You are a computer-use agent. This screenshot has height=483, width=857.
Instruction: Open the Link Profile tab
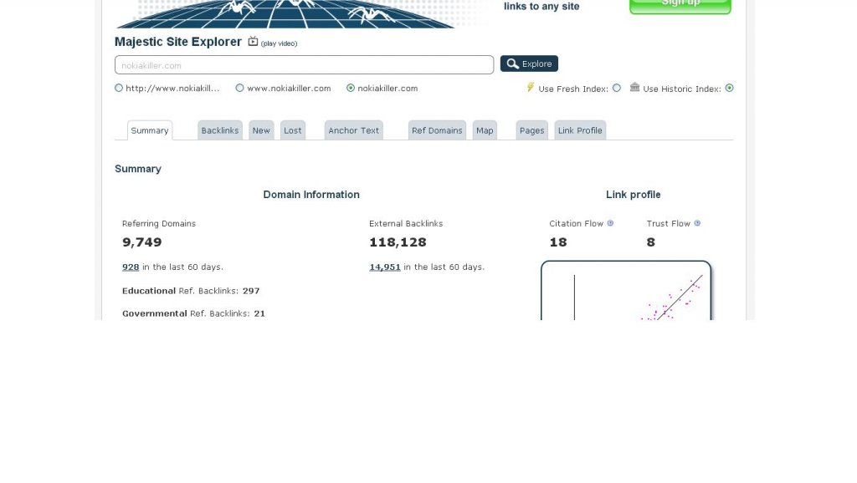(x=580, y=130)
